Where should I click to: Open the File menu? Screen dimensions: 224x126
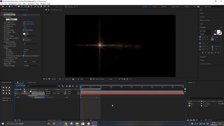[2, 4]
